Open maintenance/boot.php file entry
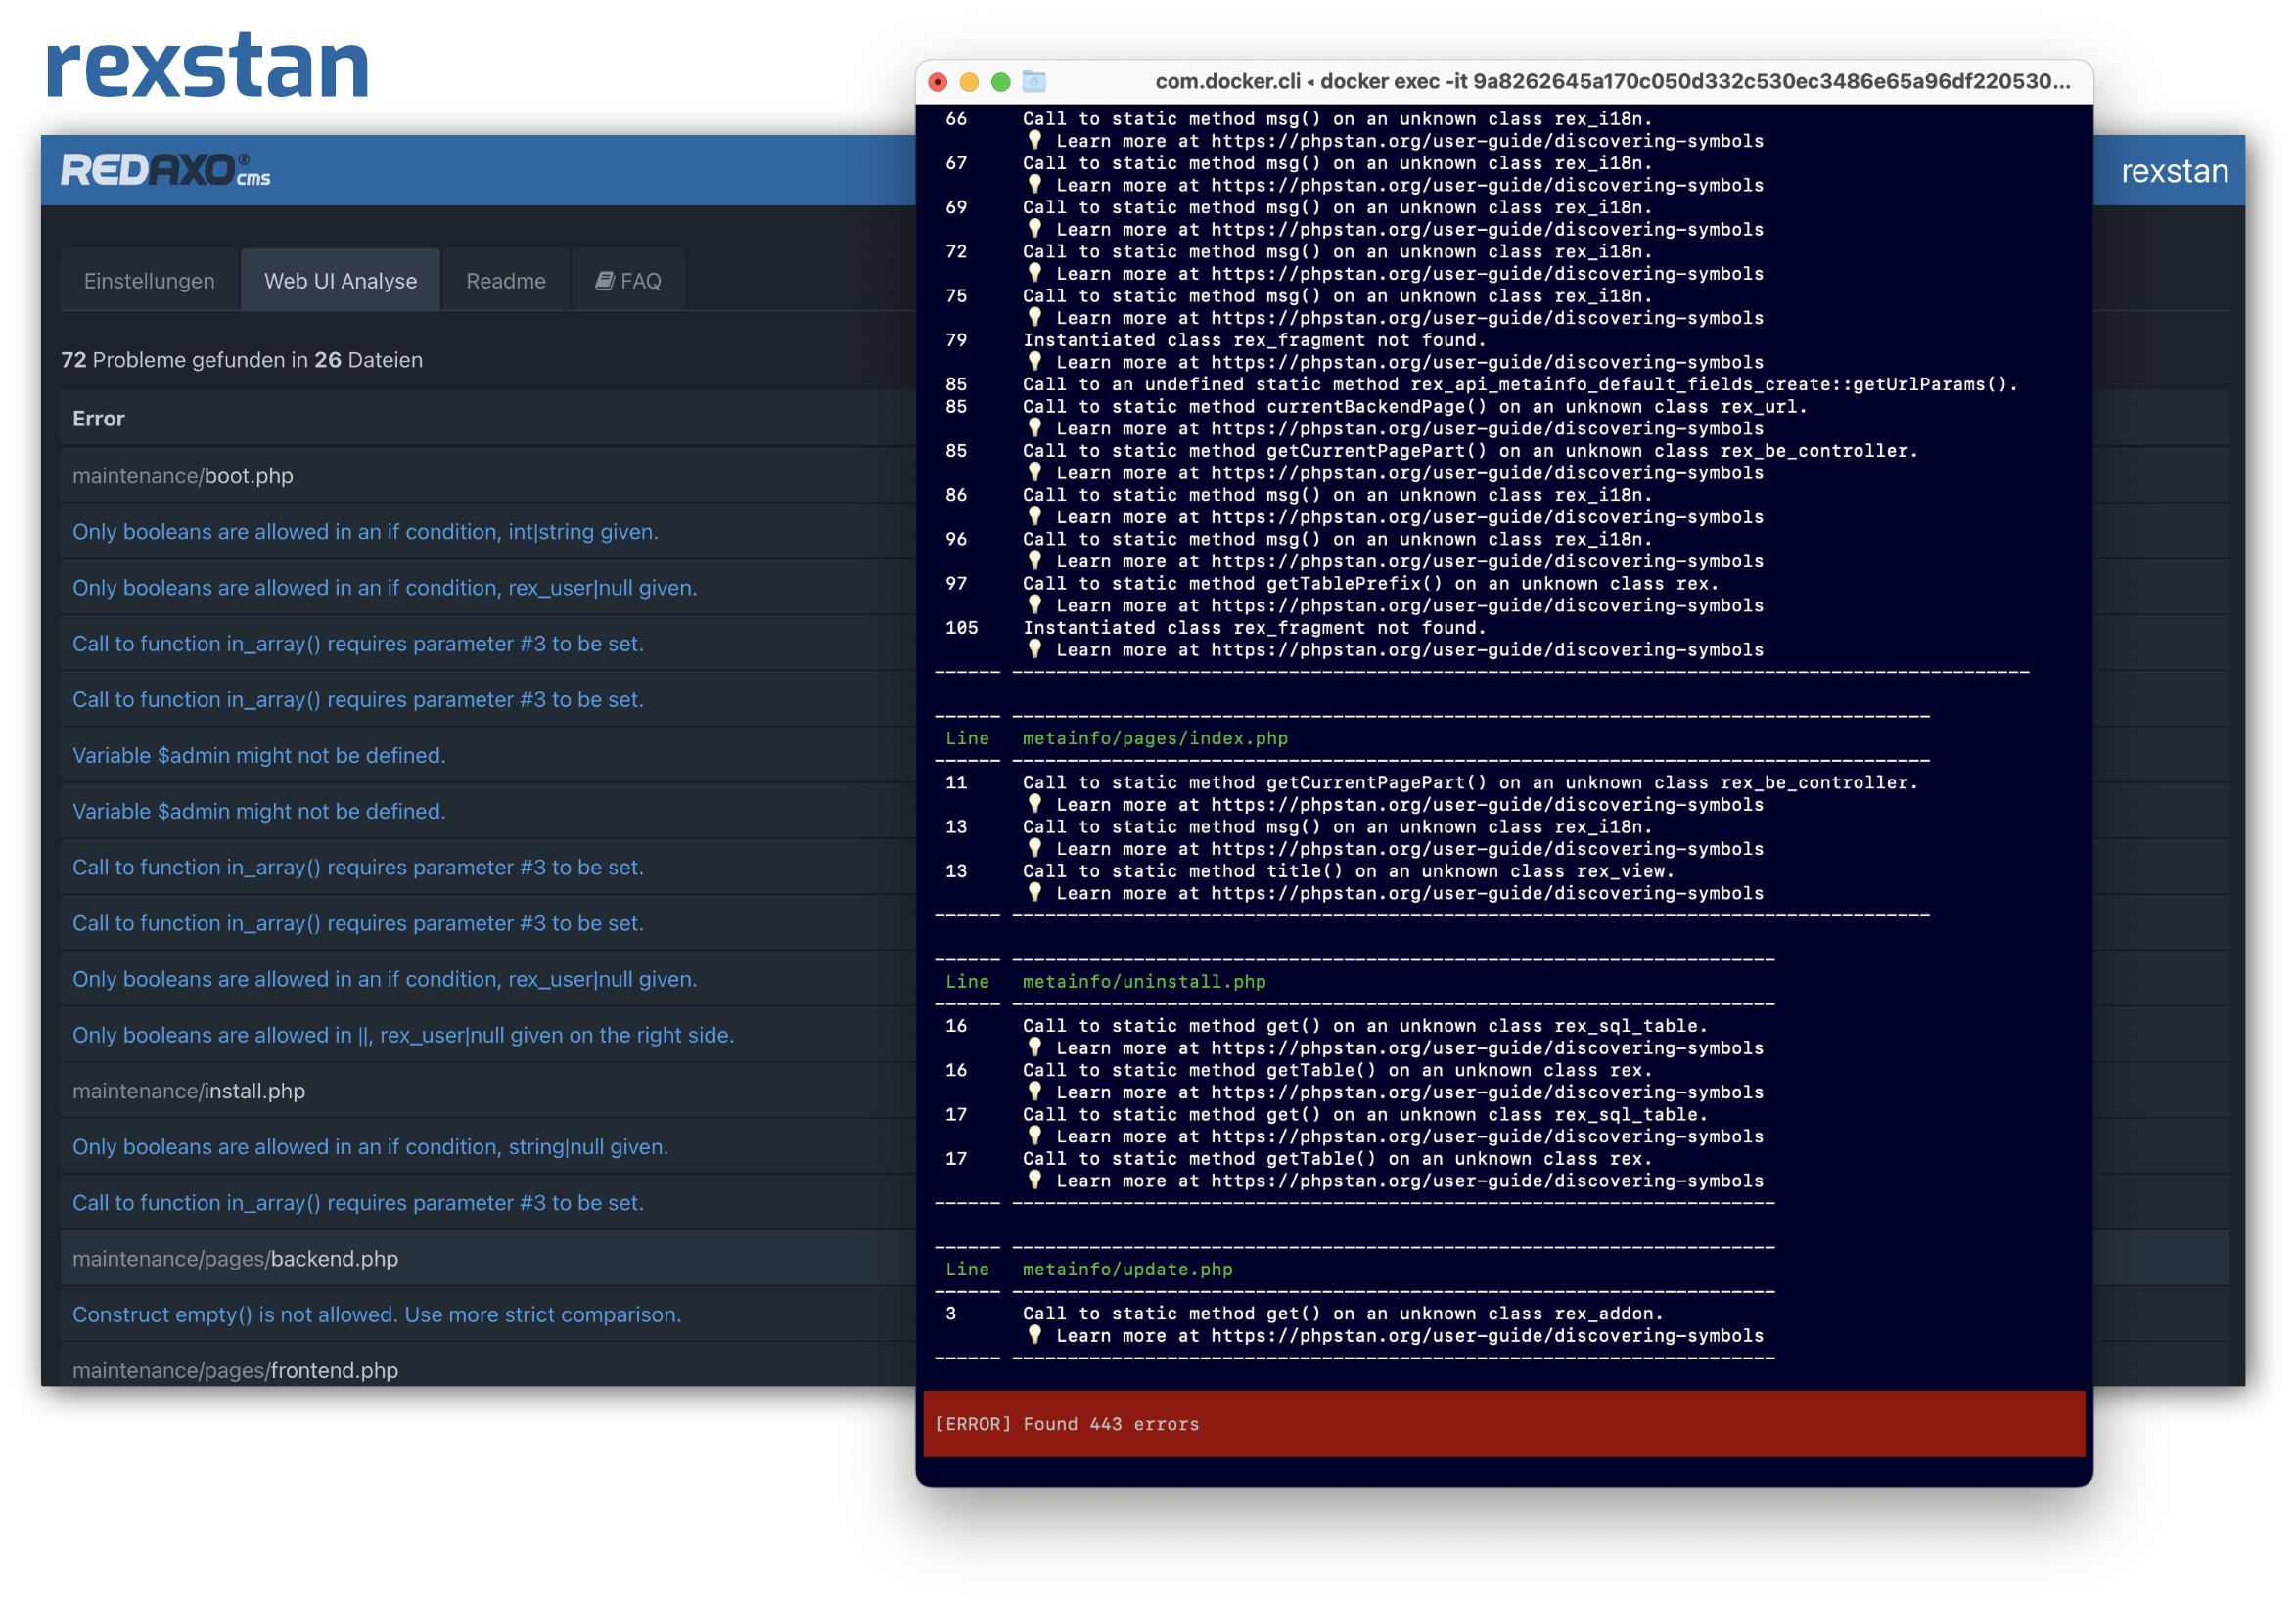The image size is (2296, 1604). (x=183, y=475)
